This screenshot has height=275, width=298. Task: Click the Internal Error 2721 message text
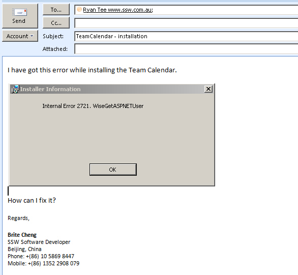click(93, 106)
